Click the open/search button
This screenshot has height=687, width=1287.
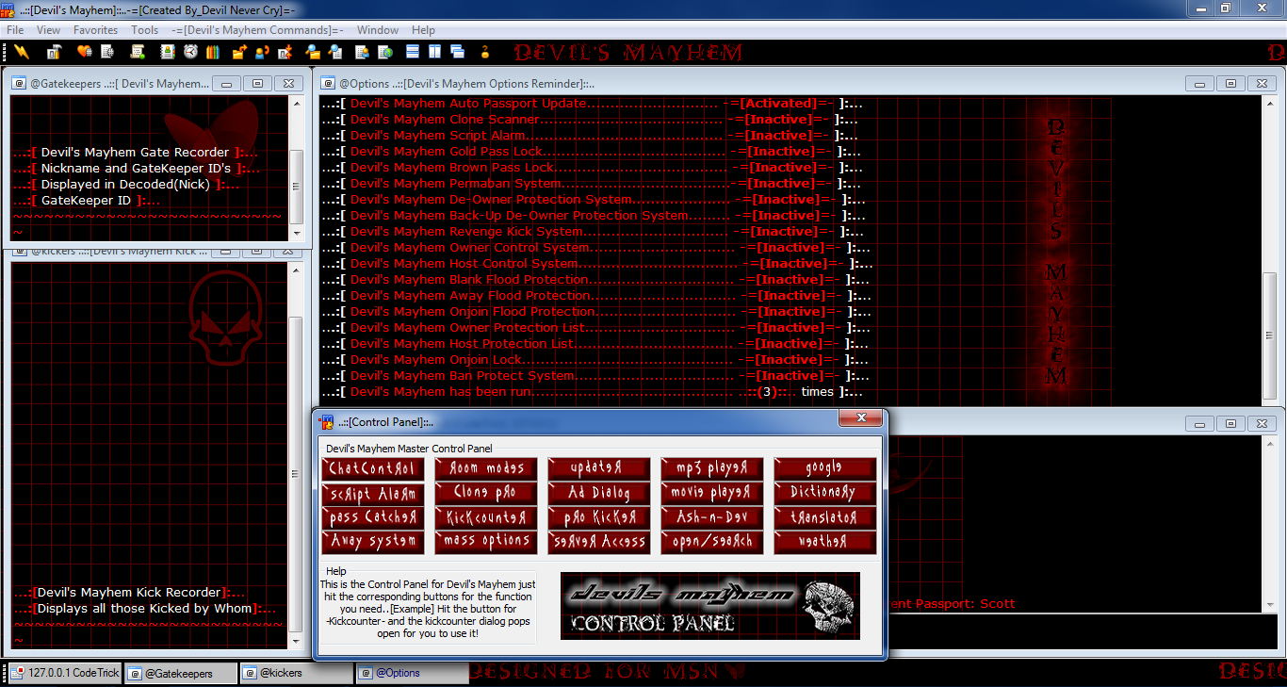point(712,542)
